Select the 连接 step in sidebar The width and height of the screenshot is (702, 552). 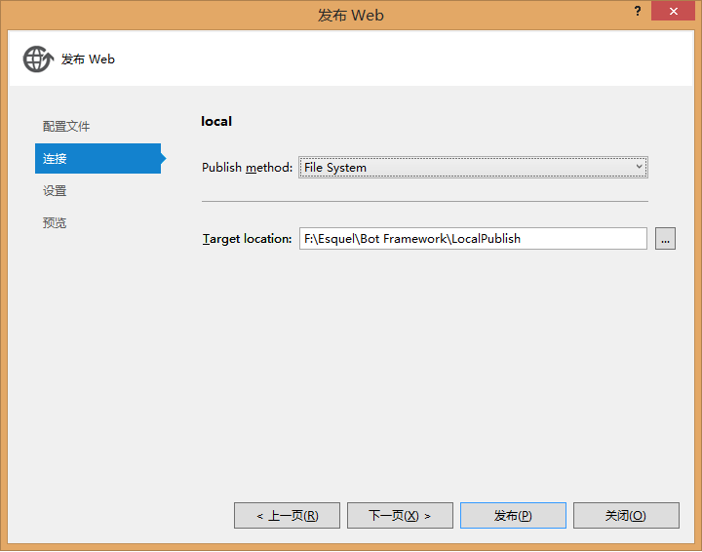(97, 159)
